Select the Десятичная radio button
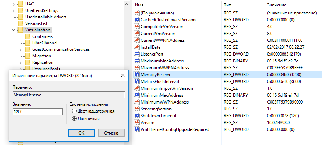Image resolution: width=322 pixels, height=145 pixels. (74, 118)
